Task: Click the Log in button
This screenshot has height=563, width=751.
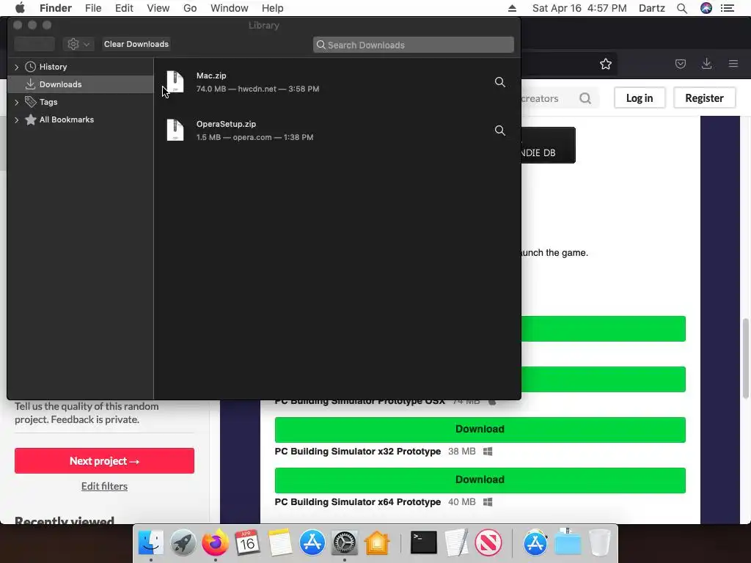Action: tap(640, 98)
